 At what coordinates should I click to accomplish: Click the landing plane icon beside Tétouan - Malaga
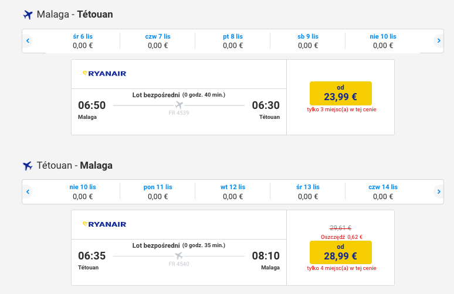(28, 166)
